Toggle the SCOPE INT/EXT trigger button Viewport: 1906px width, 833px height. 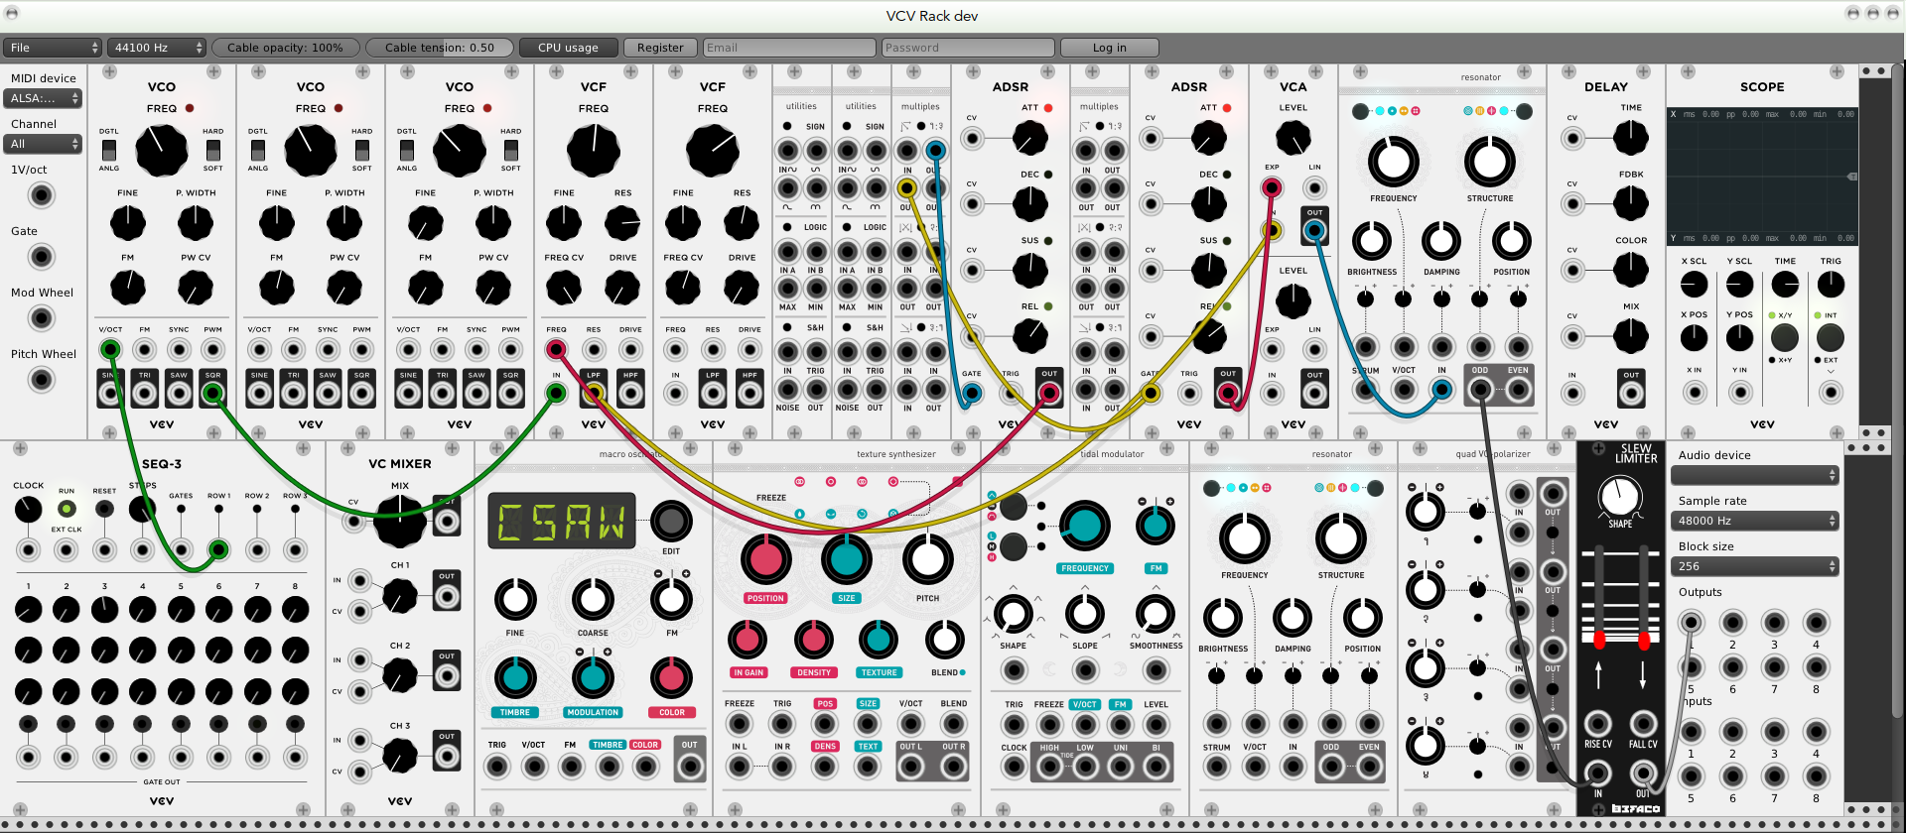tap(1830, 338)
